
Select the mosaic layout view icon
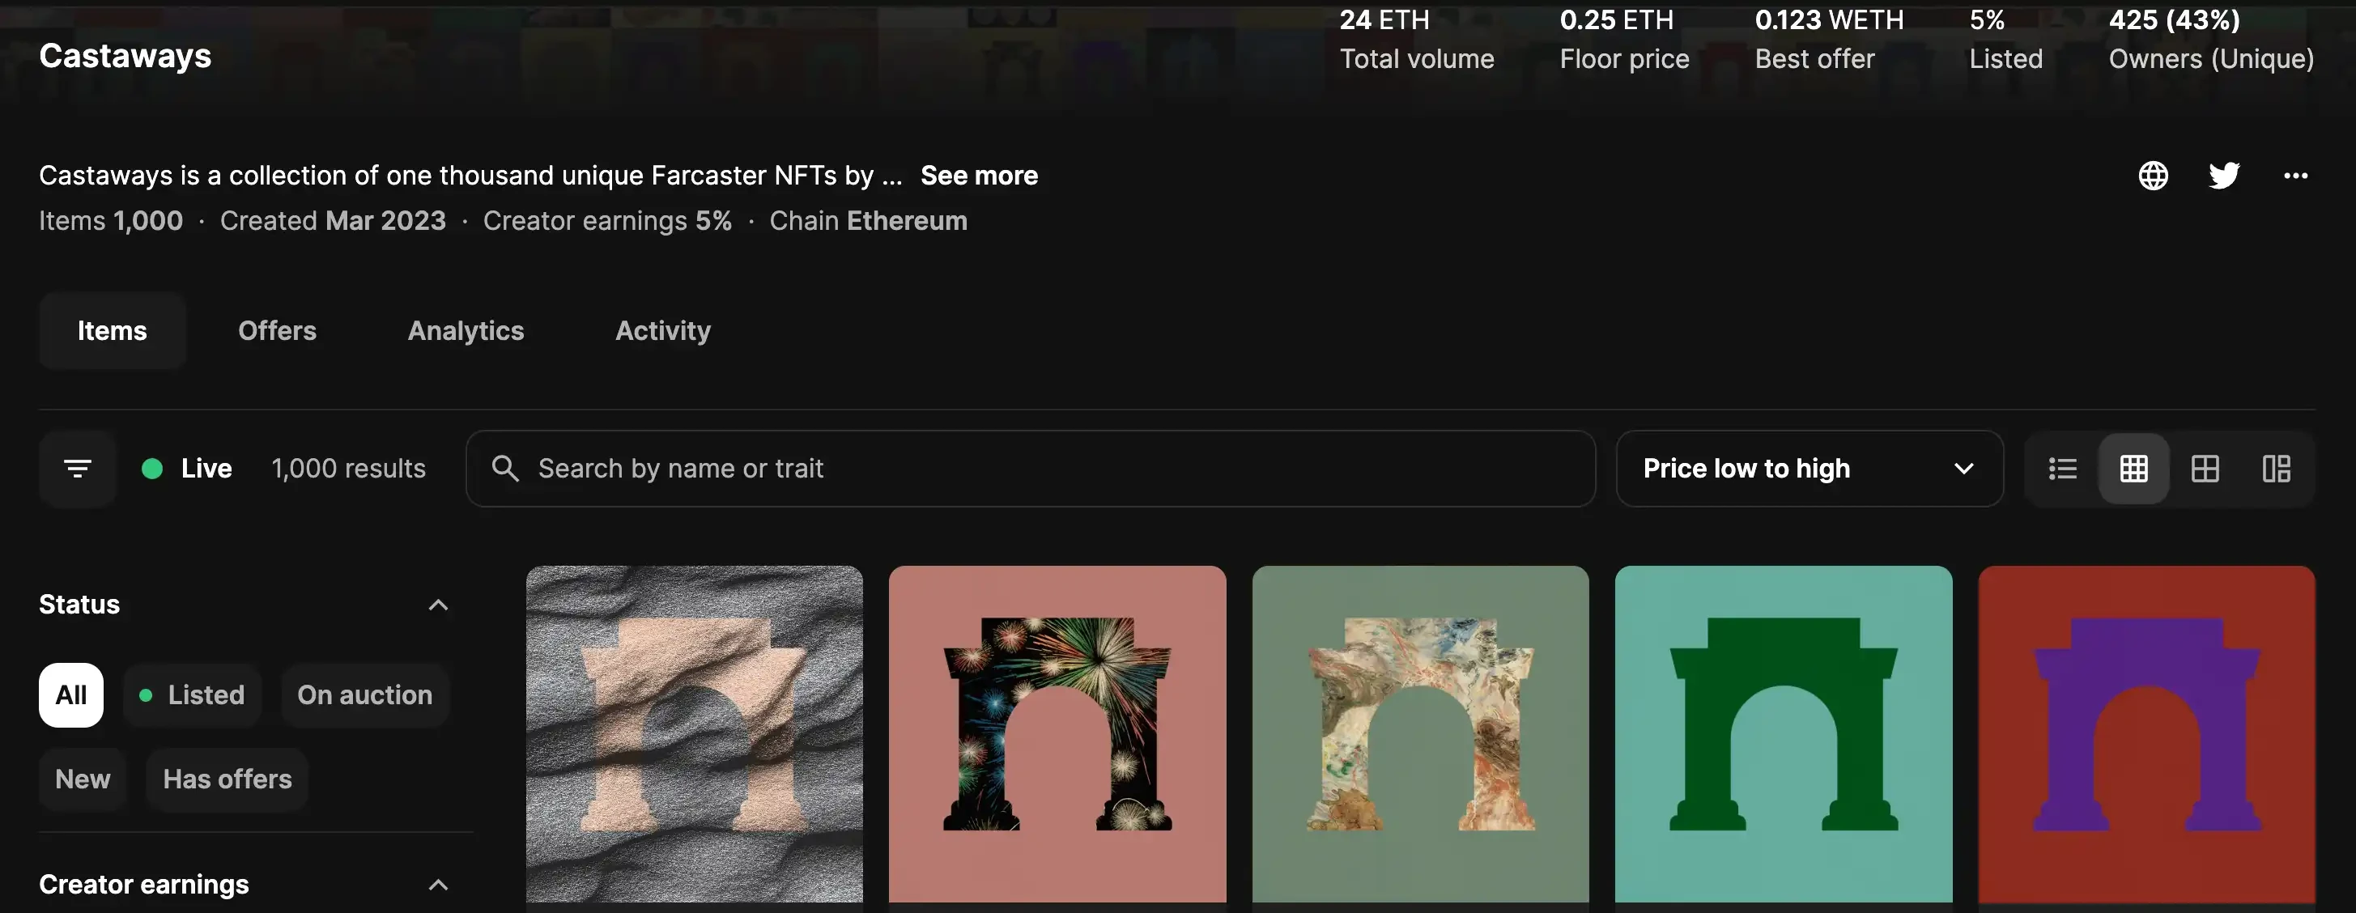pyautogui.click(x=2277, y=469)
